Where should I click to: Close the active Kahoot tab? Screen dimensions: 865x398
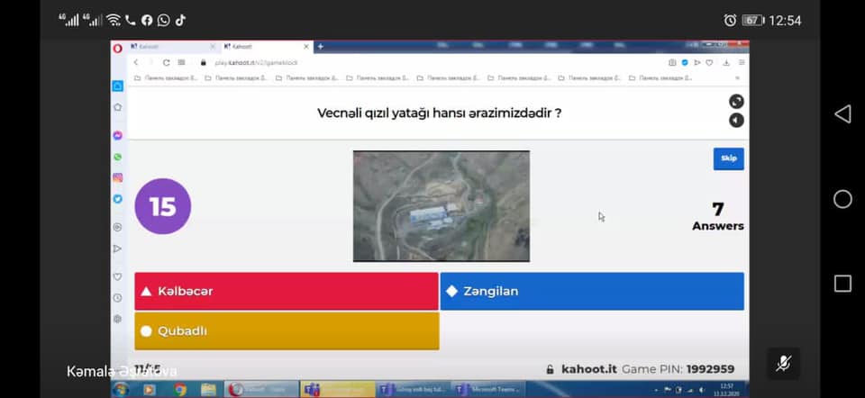(x=306, y=47)
